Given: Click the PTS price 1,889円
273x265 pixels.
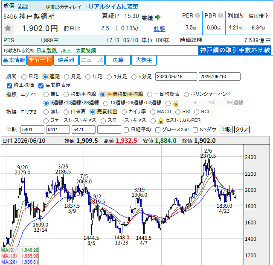Looking at the screenshot, I should point(49,41).
